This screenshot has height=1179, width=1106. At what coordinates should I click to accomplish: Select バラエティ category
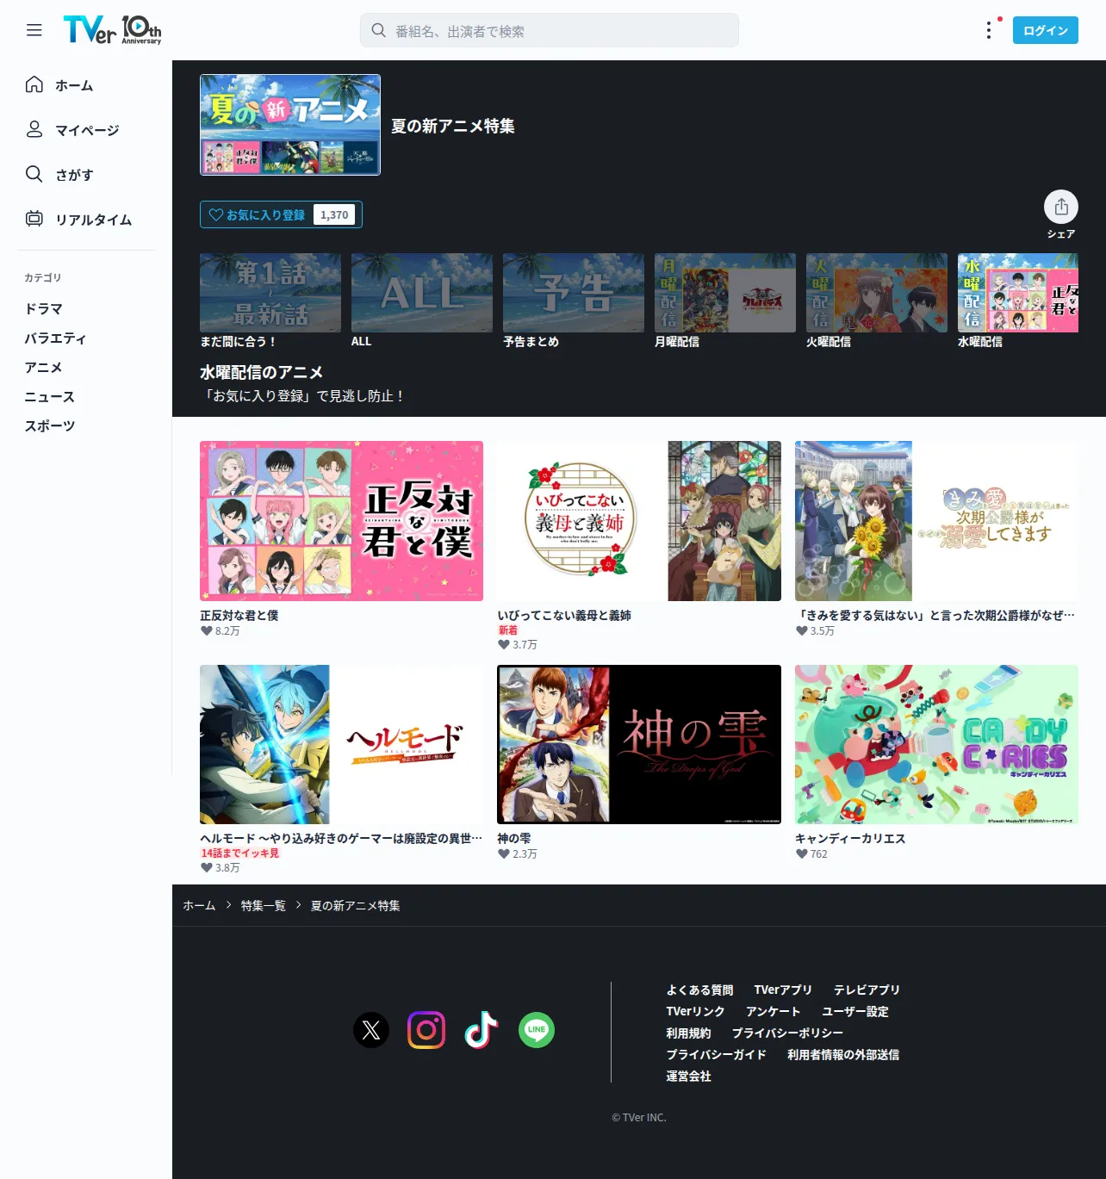click(x=56, y=338)
